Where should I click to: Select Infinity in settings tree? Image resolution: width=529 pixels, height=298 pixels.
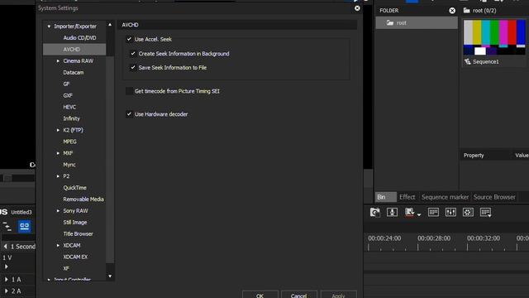coord(72,118)
